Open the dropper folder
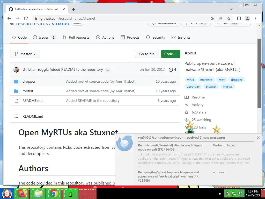 (x=29, y=81)
